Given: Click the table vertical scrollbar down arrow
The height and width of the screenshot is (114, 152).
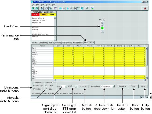Looking at the screenshot, I should pos(147,78).
